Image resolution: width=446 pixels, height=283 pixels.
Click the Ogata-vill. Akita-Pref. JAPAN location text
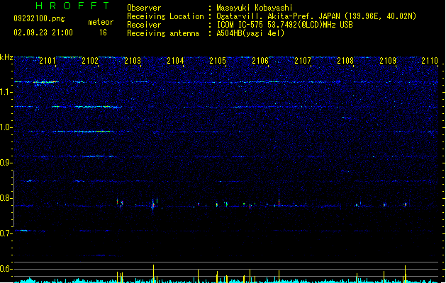(x=316, y=16)
